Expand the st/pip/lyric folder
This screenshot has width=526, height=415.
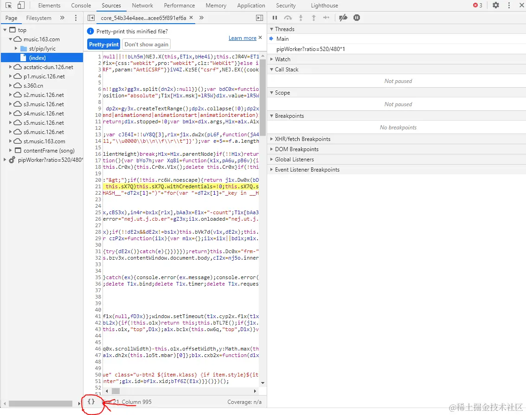(16, 49)
